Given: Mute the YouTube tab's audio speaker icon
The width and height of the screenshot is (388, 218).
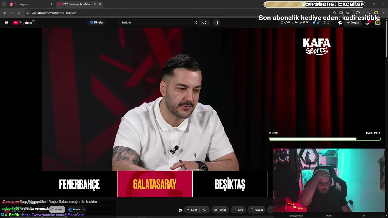Looking at the screenshot, I should 95,4.
